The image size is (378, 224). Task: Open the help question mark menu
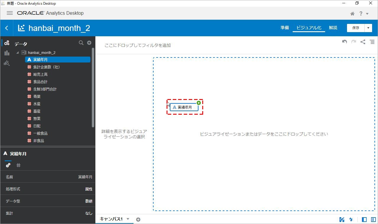pos(361,14)
